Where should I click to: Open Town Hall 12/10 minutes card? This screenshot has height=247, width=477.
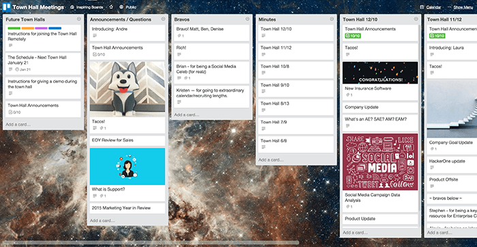pos(296,33)
